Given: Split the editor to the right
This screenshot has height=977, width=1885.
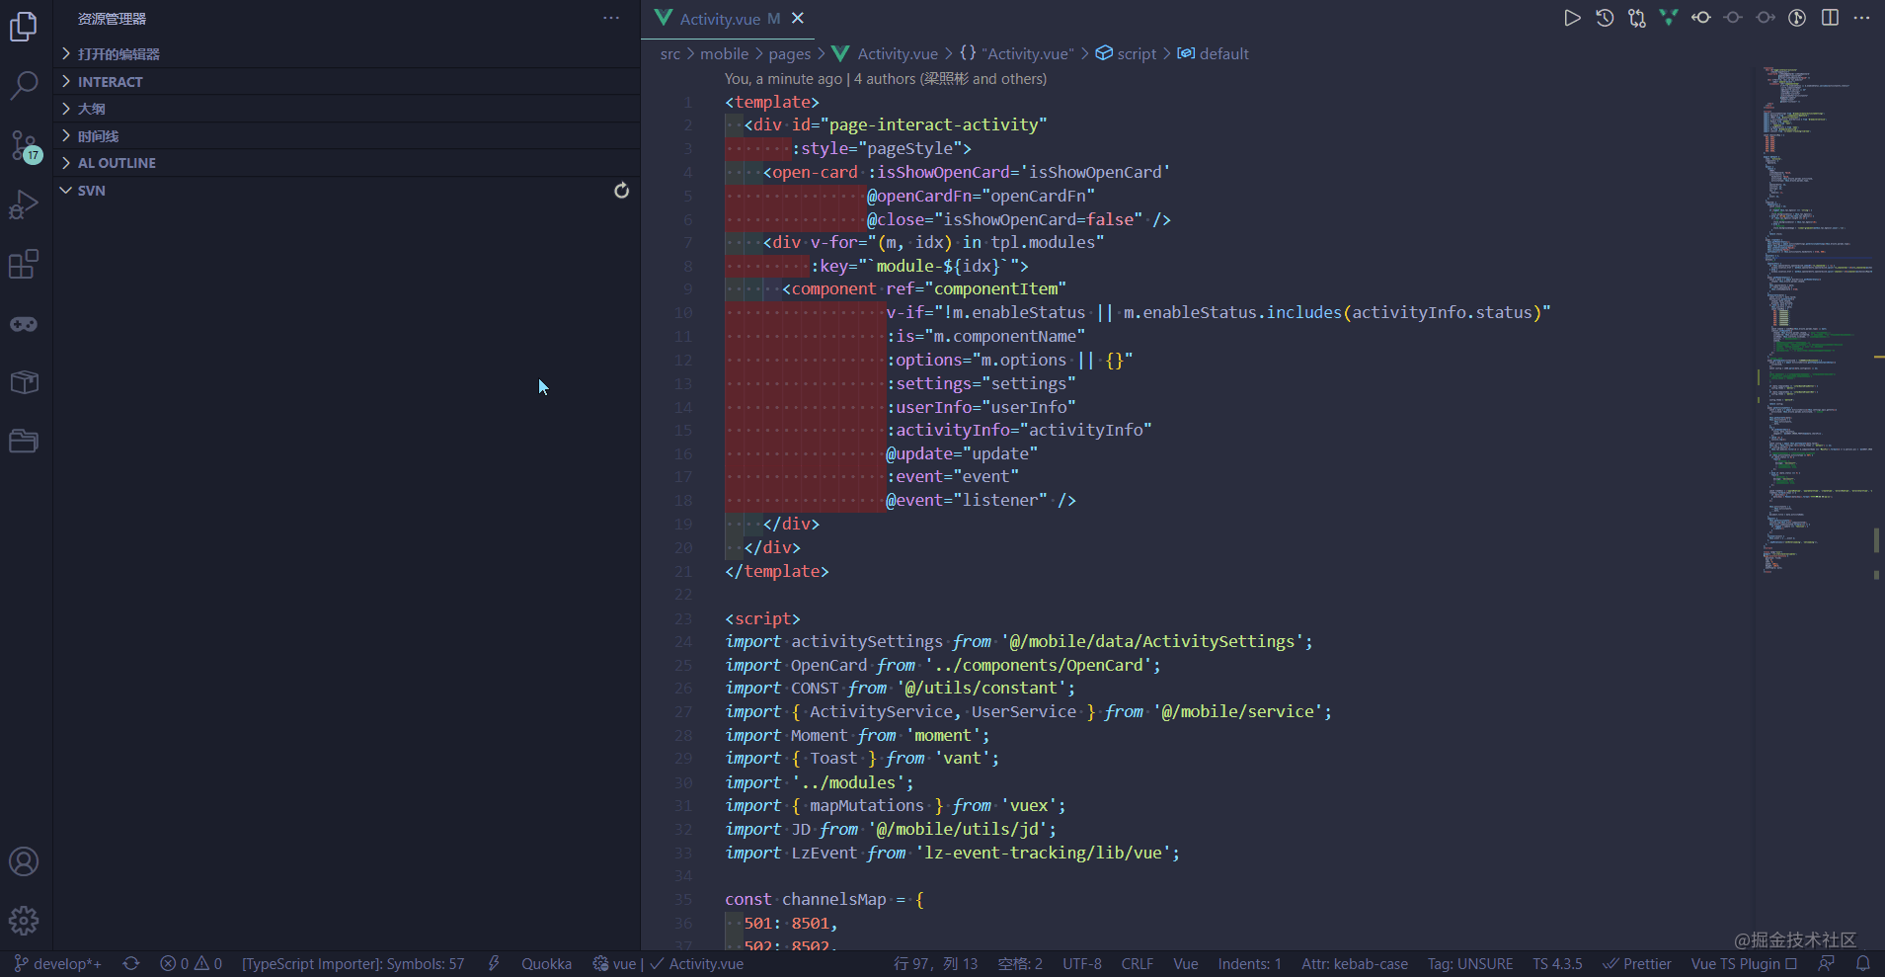Looking at the screenshot, I should (1830, 18).
